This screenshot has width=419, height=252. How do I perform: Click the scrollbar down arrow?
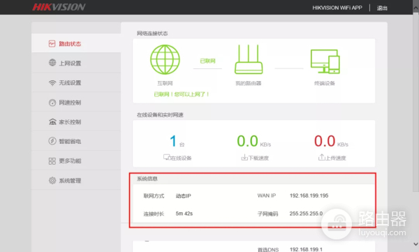(416, 244)
